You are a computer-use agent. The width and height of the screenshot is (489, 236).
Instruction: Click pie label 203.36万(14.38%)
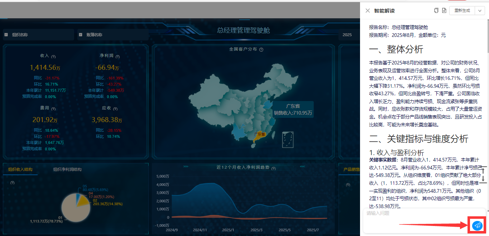(x=108, y=204)
